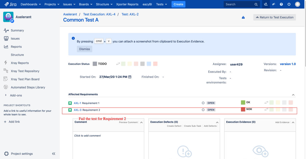Open Structure in the sidebar

[17, 55]
